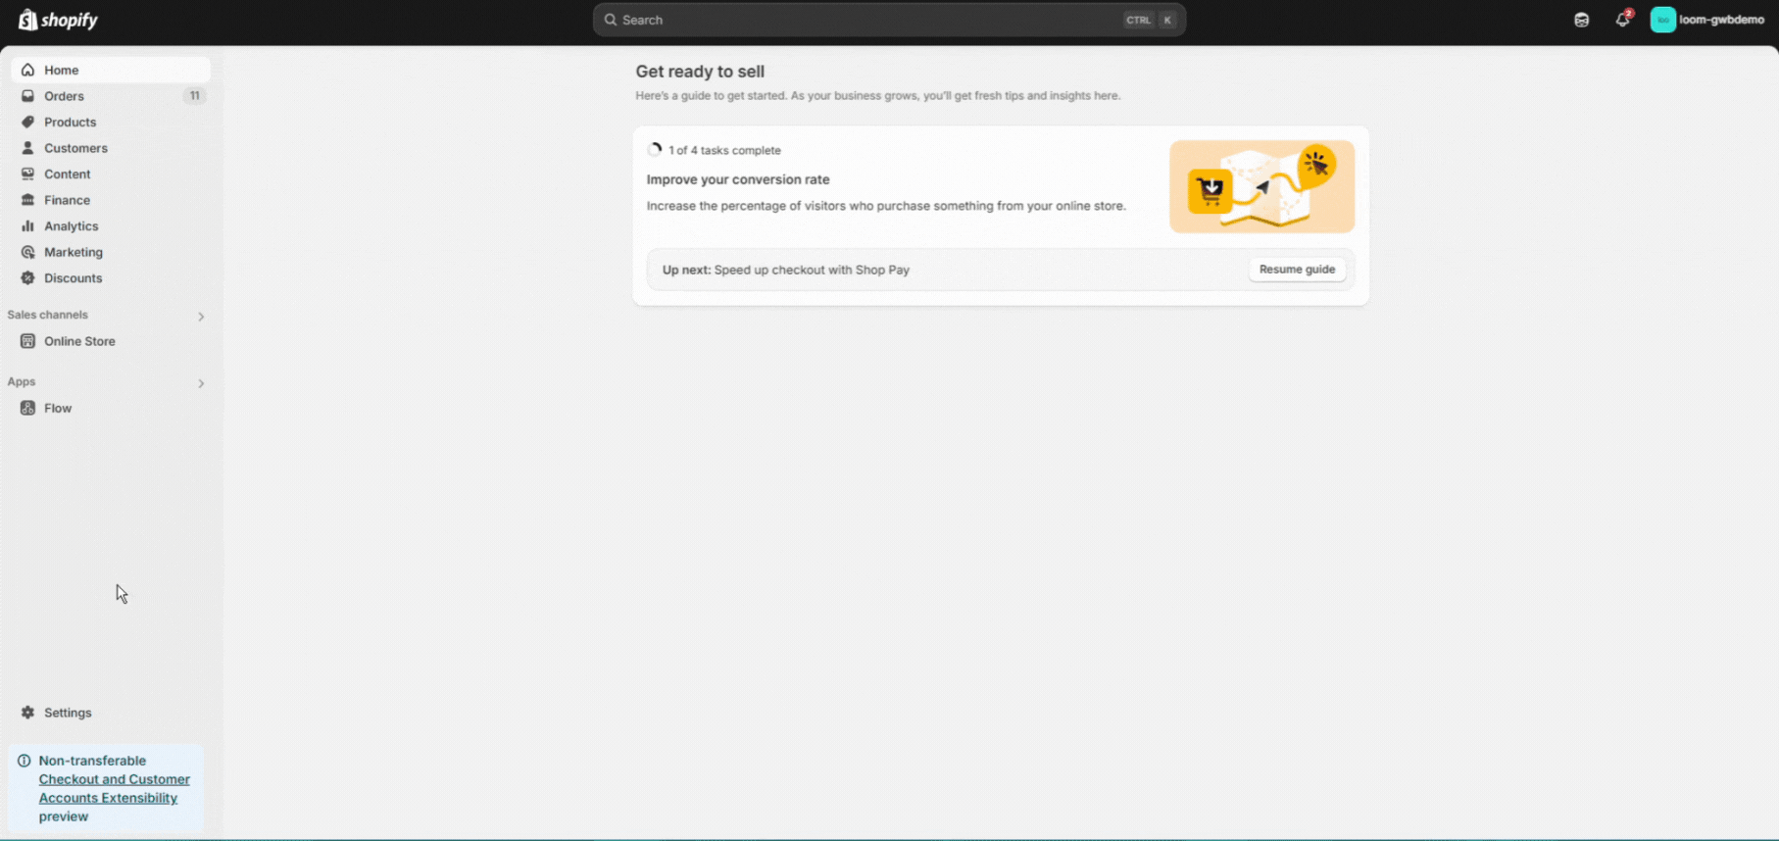Viewport: 1779px width, 841px height.
Task: Click the CTRL K shortcut hint
Action: click(x=1151, y=20)
